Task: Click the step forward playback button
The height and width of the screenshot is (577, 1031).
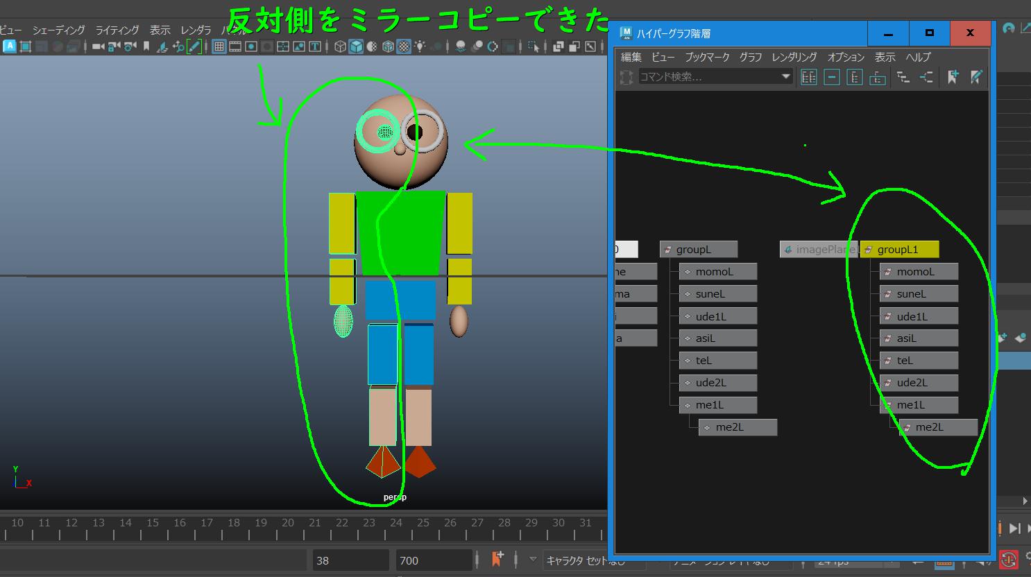Action: [1014, 528]
